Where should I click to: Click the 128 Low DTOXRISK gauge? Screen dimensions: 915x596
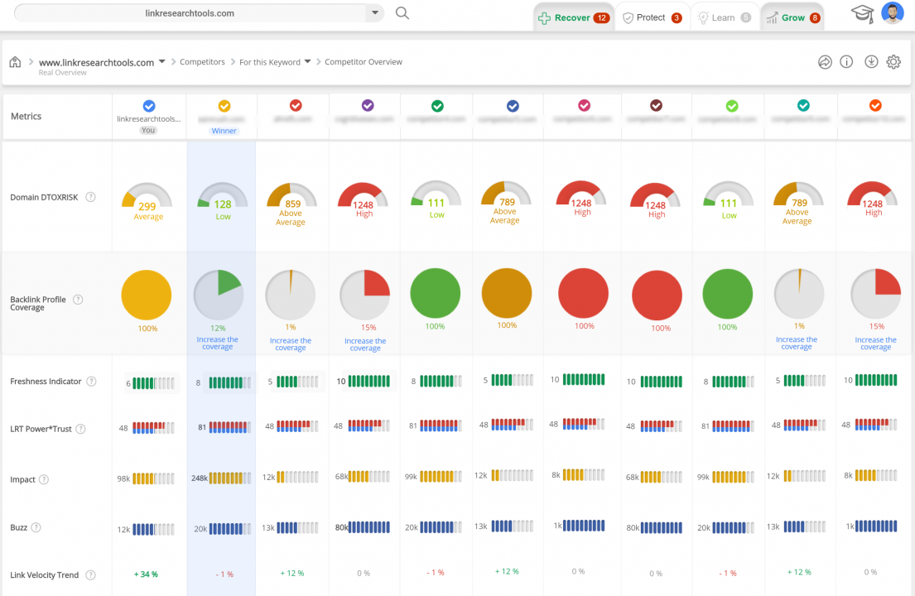coord(222,200)
